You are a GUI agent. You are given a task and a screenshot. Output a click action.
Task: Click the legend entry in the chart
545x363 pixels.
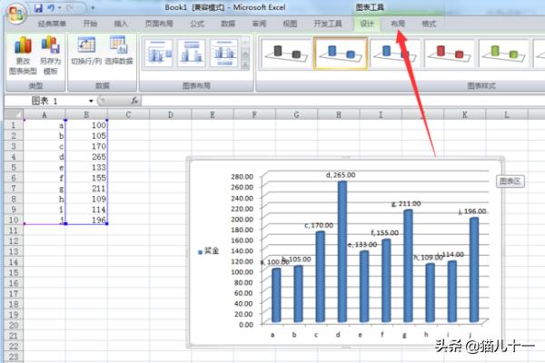pyautogui.click(x=209, y=248)
